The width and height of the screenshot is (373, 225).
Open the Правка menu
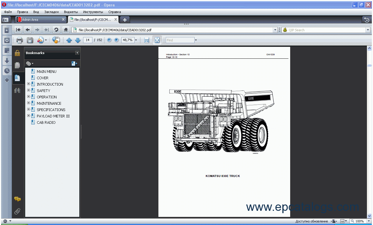(x=23, y=12)
